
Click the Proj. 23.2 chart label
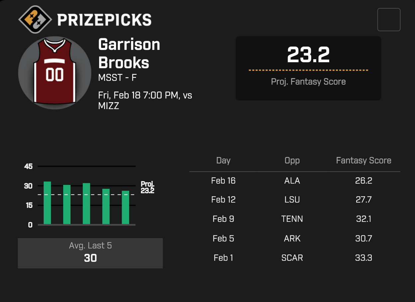[x=147, y=188]
